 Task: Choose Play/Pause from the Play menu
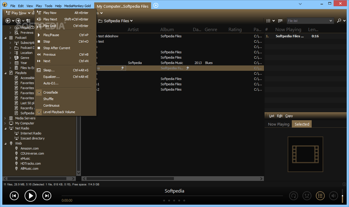[65, 35]
